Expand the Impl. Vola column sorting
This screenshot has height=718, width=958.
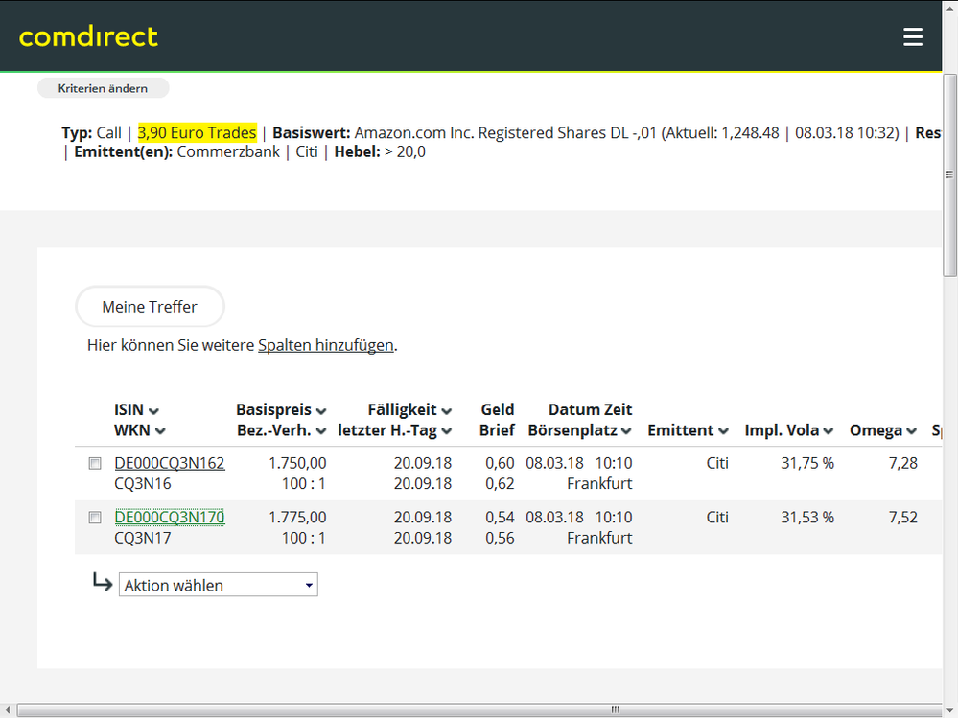click(x=828, y=431)
